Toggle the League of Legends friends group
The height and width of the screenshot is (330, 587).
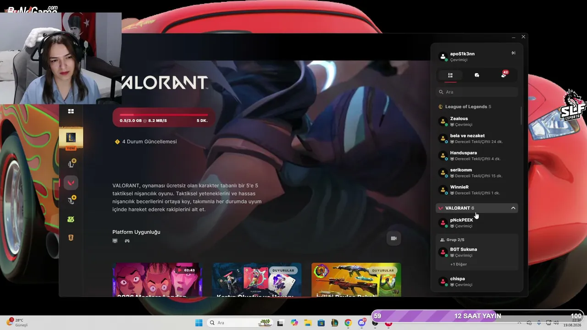477,107
